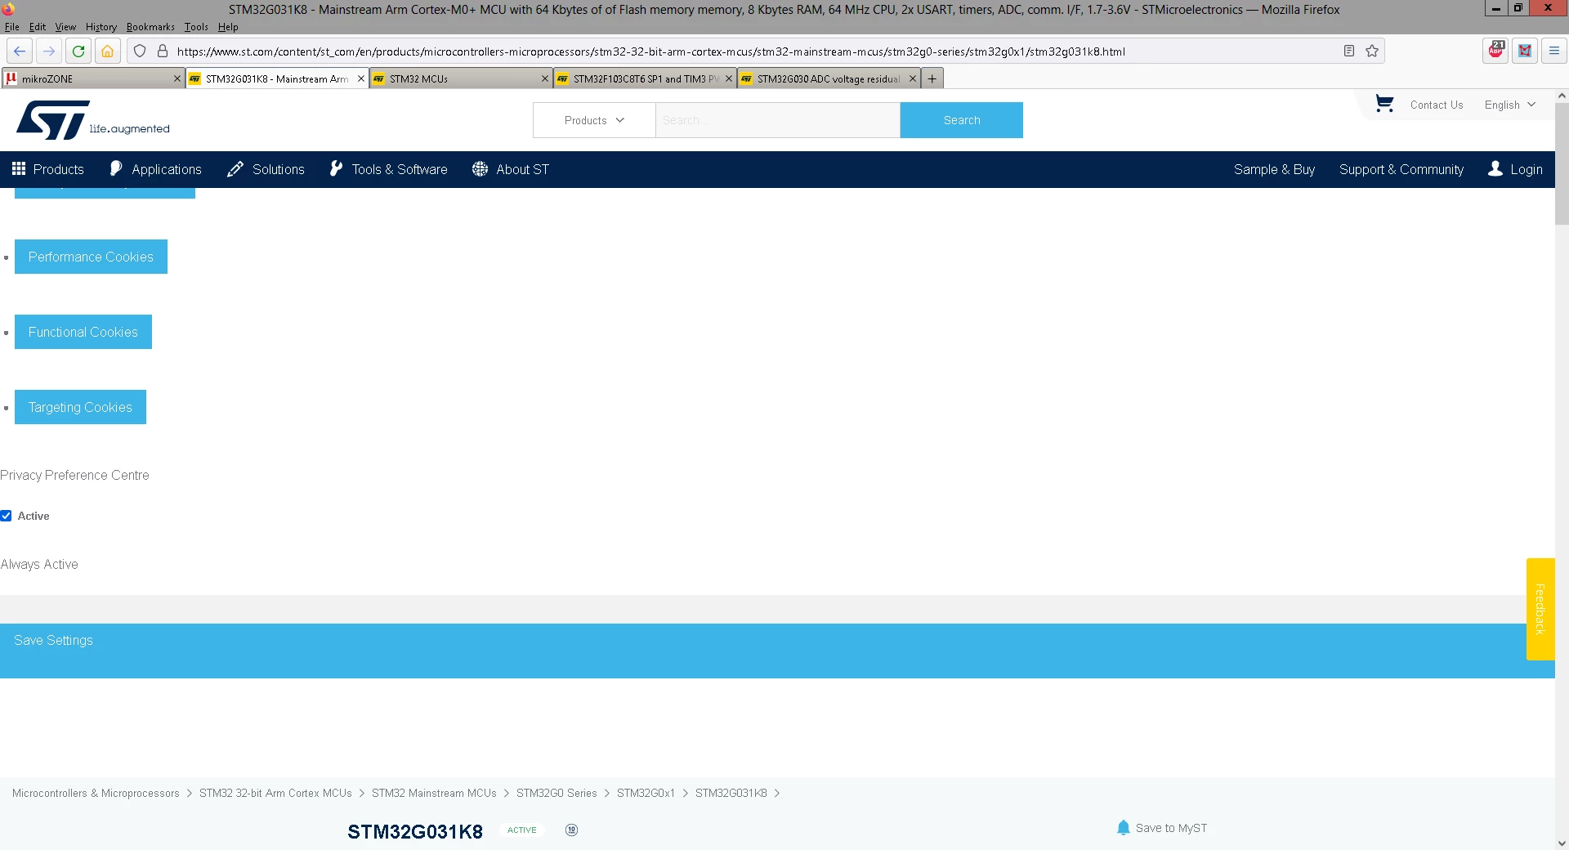
Task: Click STM32G0x1 breadcrumb link
Action: click(x=646, y=793)
